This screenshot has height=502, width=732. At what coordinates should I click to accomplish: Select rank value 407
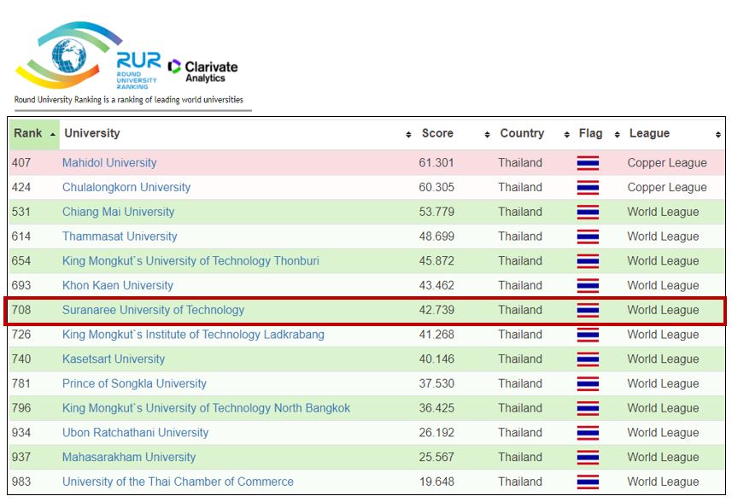(x=21, y=163)
